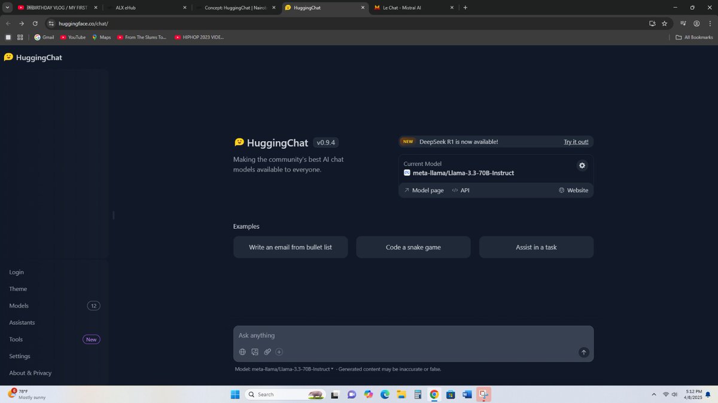This screenshot has height=403, width=718.
Task: Open the YouTube bookmark
Action: tap(73, 37)
